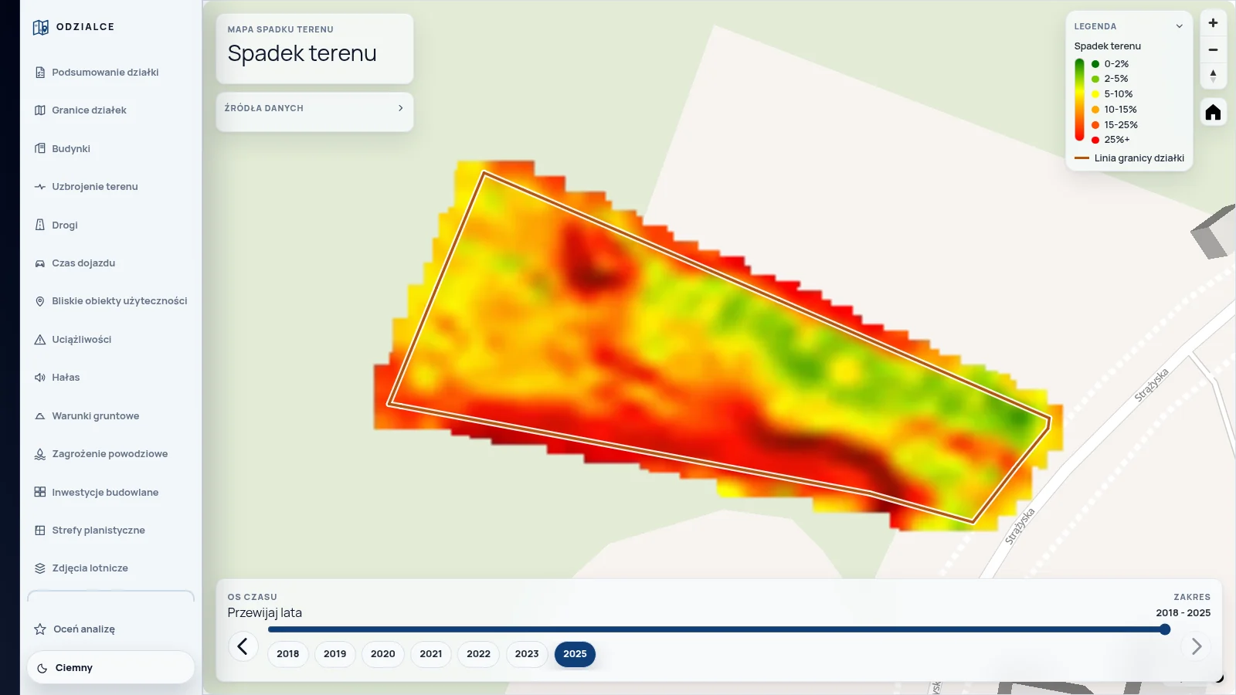1236x695 pixels.
Task: Click the 25%+ red legend dot
Action: click(x=1095, y=140)
